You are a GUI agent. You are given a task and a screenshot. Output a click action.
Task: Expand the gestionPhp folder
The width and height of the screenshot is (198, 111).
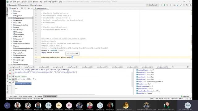point(11,20)
